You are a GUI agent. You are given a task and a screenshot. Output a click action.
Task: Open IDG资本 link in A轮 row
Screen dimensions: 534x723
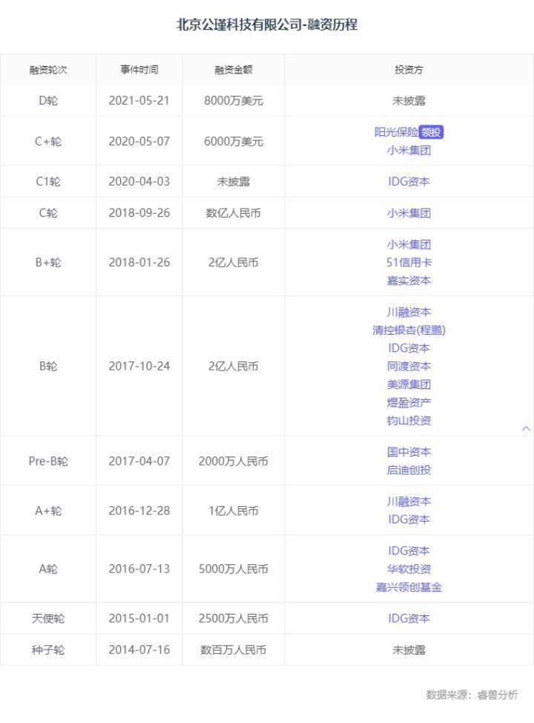tap(409, 551)
